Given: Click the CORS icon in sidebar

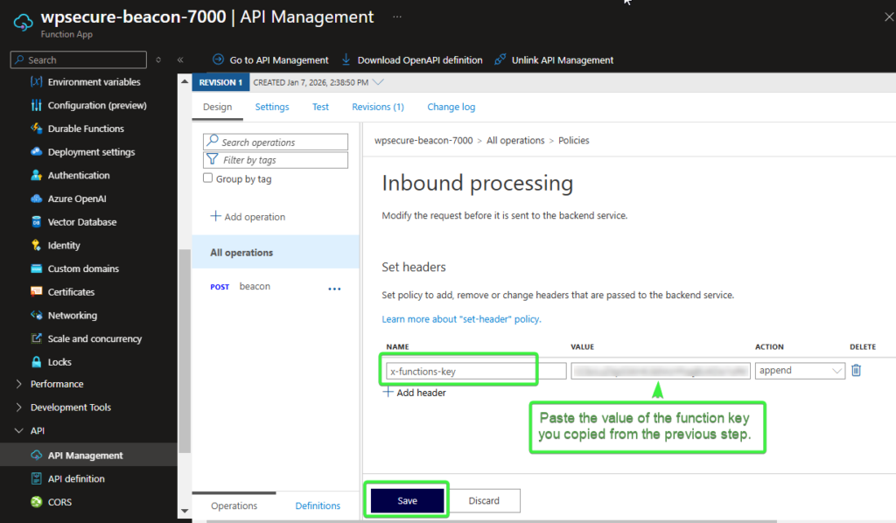Looking at the screenshot, I should [x=37, y=502].
